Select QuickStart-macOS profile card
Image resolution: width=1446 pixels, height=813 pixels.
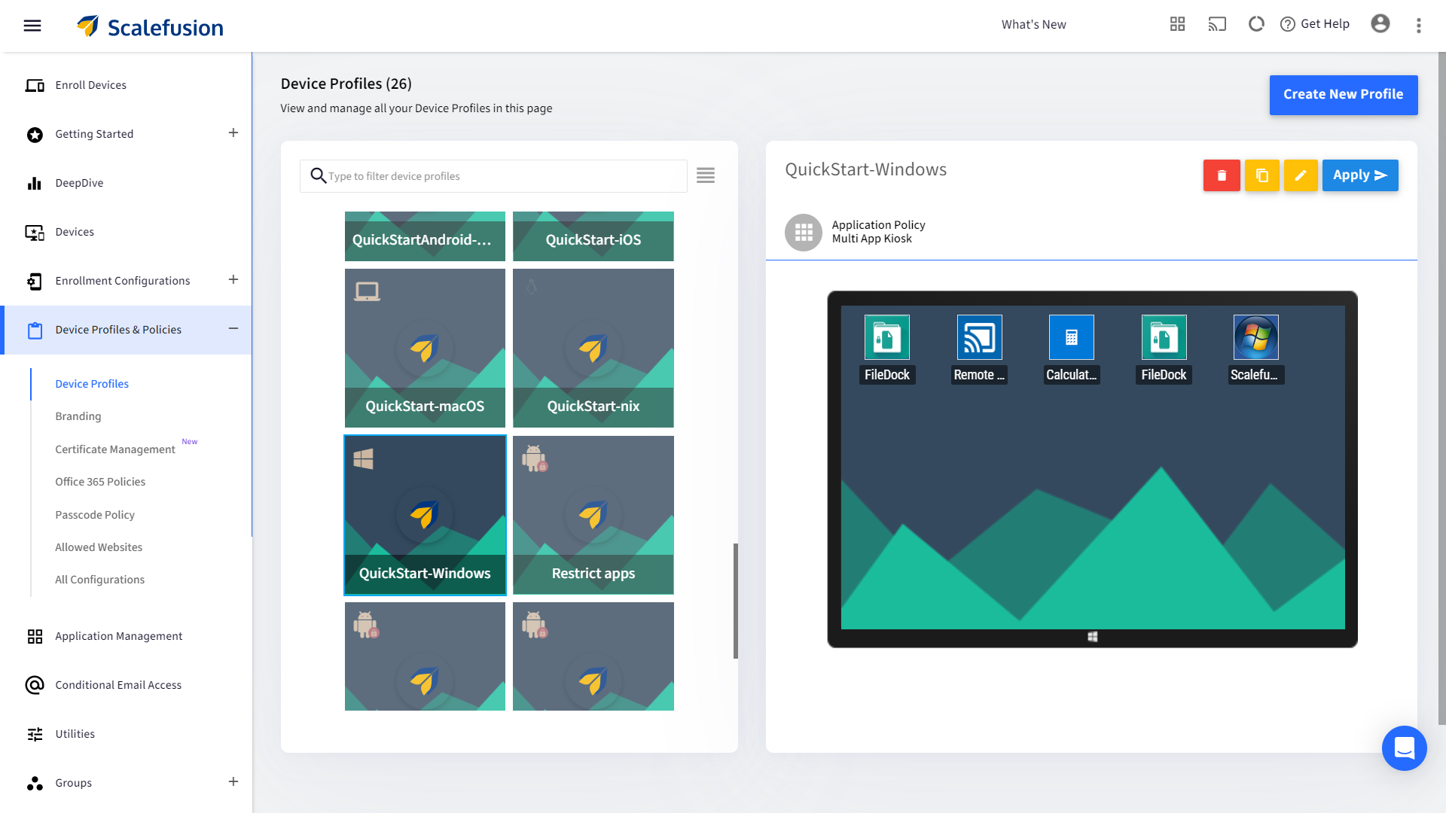pyautogui.click(x=425, y=348)
